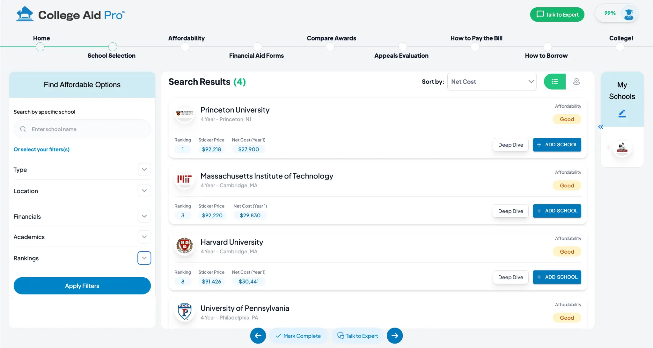Click Compare Awards step circle

point(330,47)
